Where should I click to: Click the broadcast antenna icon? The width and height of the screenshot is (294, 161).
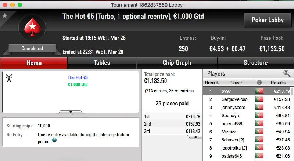point(9,78)
